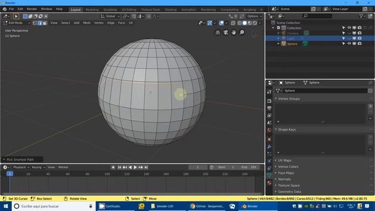Image resolution: width=375 pixels, height=211 pixels.
Task: Toggle viewport overlays button
Action: point(221,23)
